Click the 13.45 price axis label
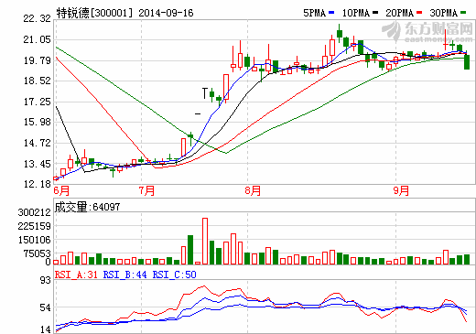Image resolution: width=476 pixels, height=334 pixels. pos(38,164)
